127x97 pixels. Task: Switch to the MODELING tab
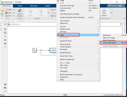[x=34, y=6]
